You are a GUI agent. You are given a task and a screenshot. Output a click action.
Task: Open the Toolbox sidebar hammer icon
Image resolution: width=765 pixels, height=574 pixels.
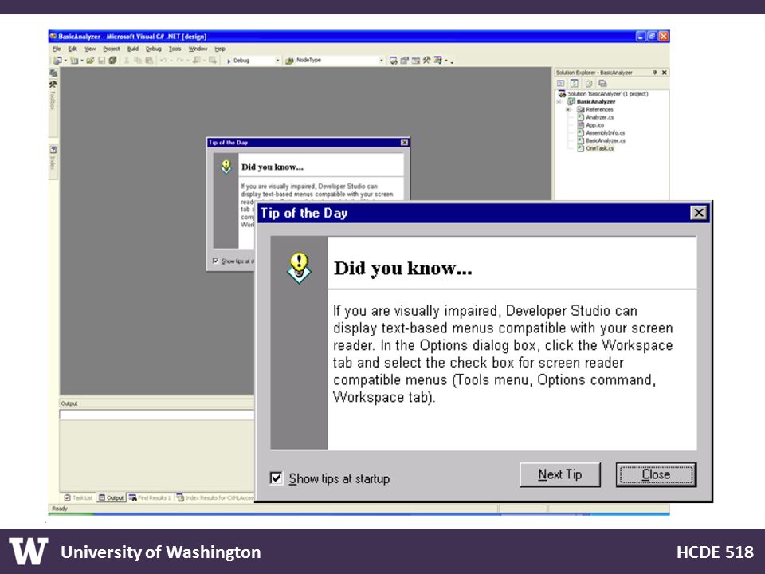53,84
